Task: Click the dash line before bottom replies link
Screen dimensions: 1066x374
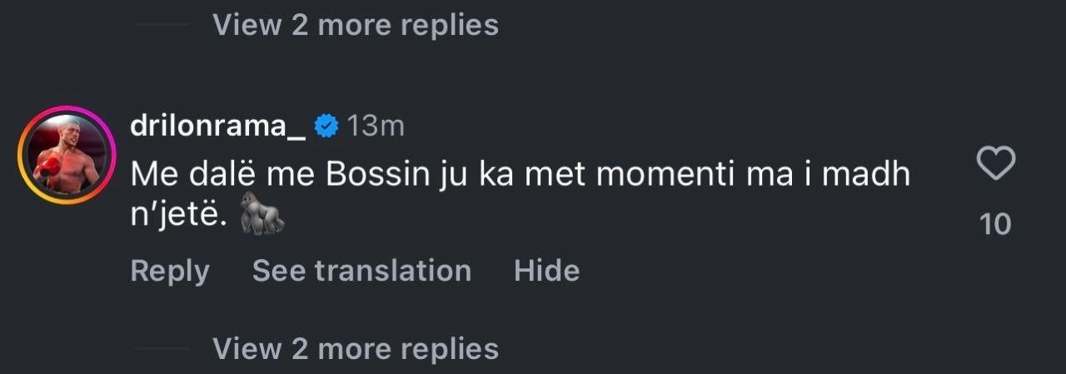Action: point(162,348)
